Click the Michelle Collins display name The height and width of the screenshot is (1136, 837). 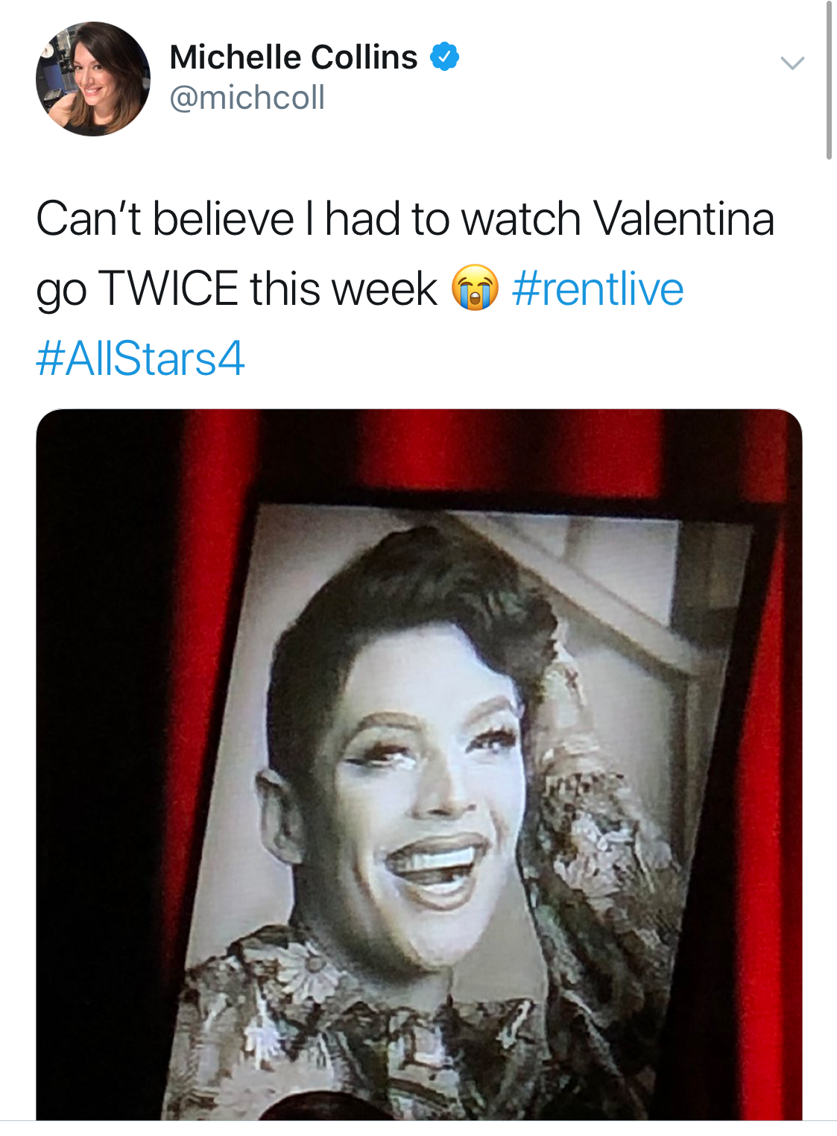293,57
